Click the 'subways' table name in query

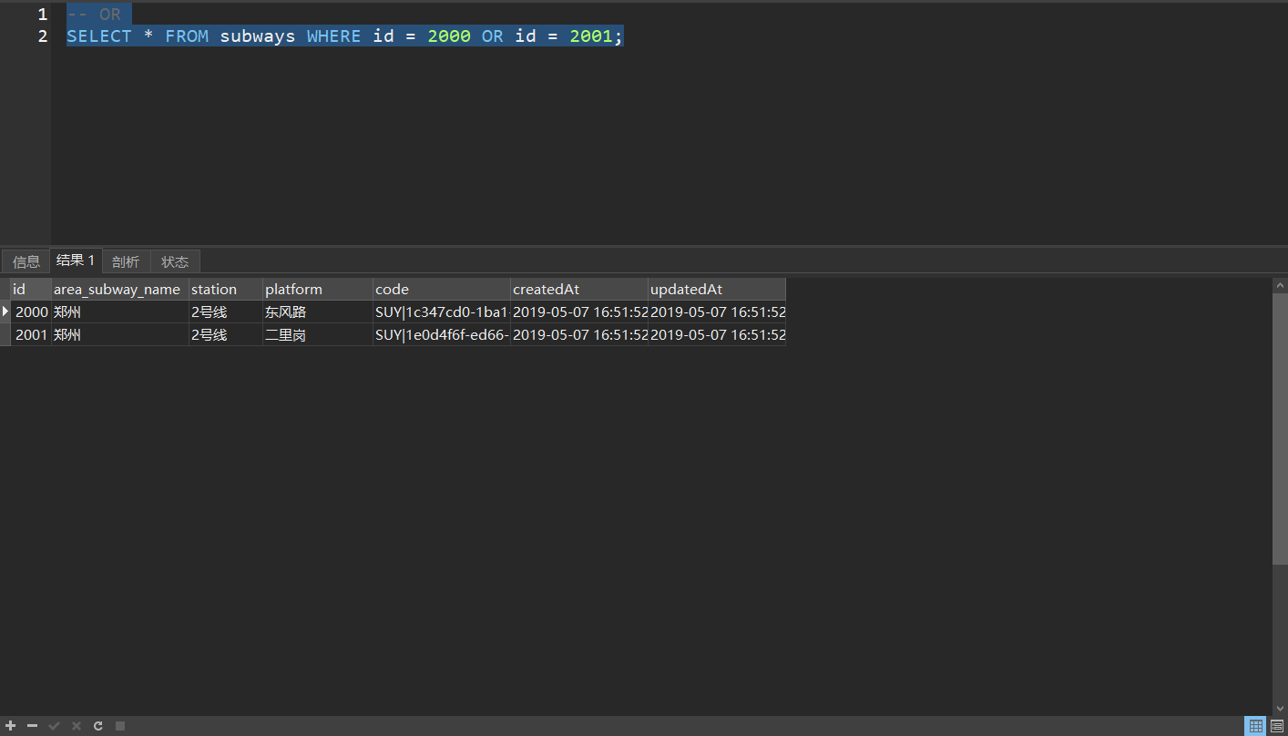coord(258,36)
